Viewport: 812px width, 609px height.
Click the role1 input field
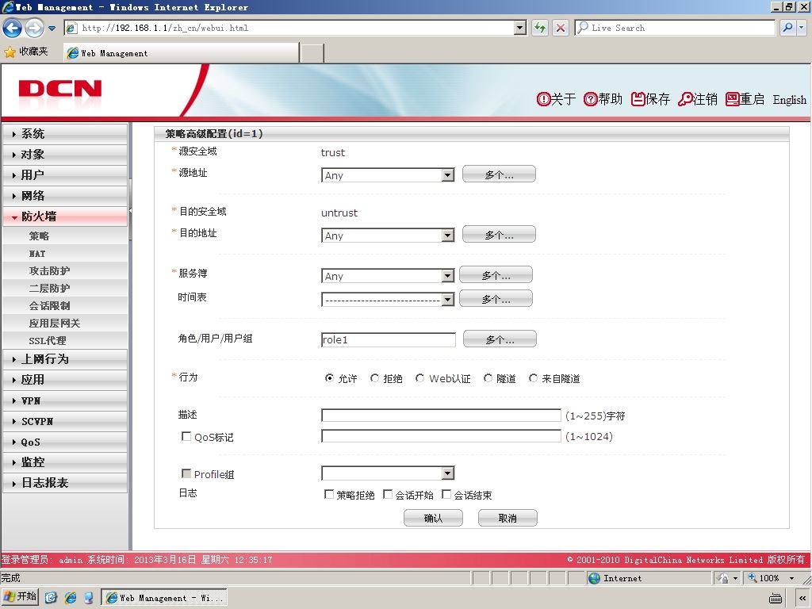pyautogui.click(x=389, y=339)
